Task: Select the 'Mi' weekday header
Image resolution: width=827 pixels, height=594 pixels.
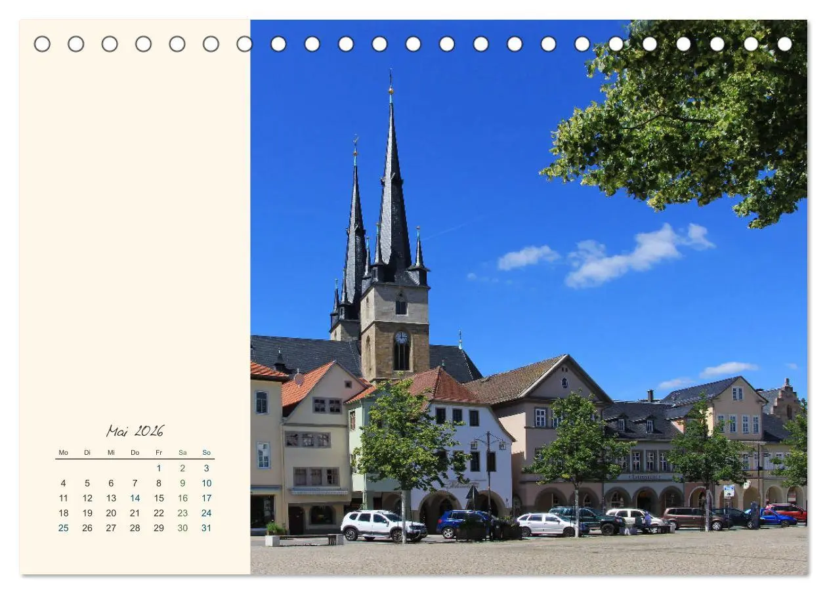Action: (x=111, y=452)
